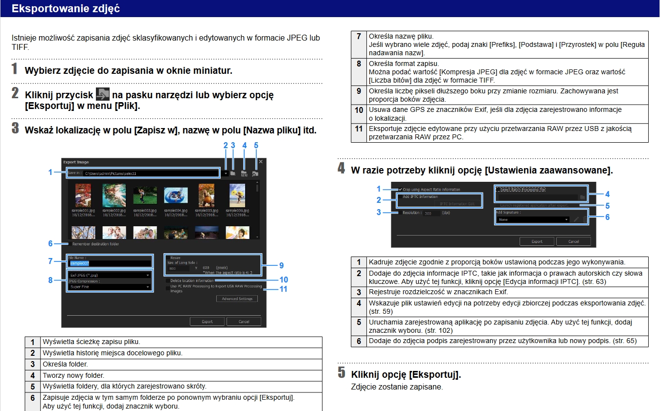
Task: Click the trash icon next to Add Signature
Action: 585,220
